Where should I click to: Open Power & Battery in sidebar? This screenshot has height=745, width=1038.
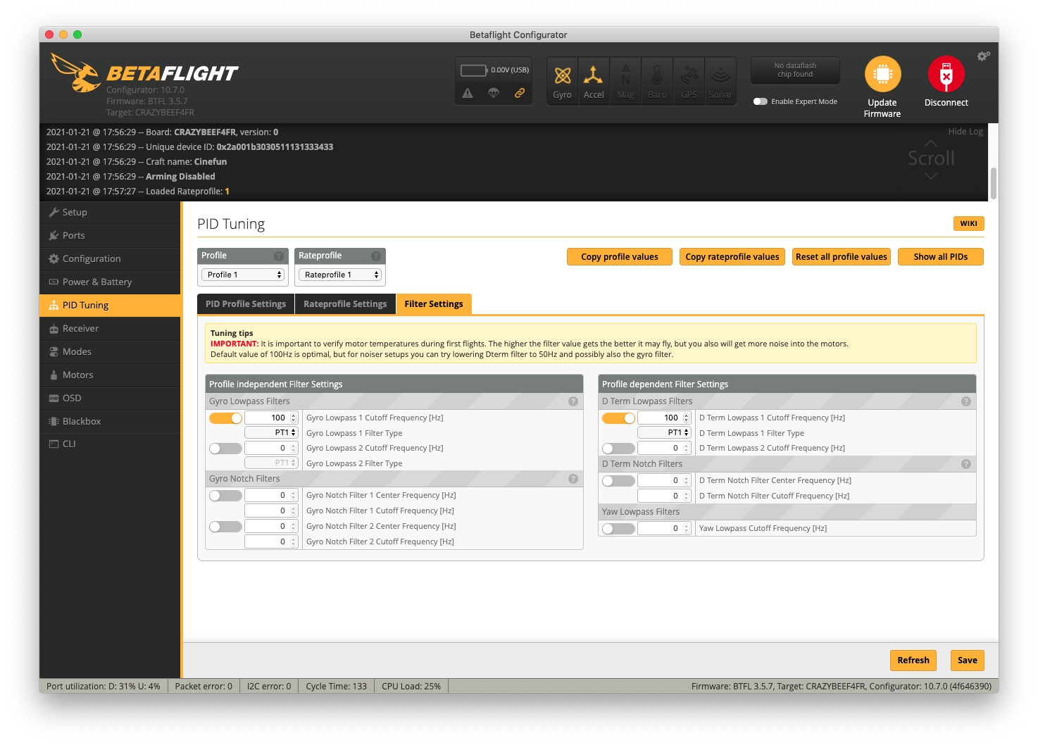tap(110, 282)
